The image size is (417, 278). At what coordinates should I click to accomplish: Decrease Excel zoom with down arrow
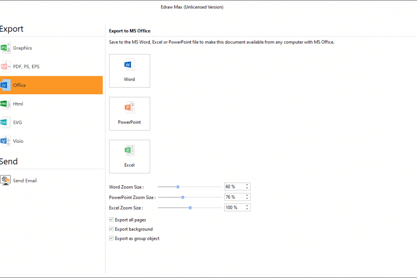247,209
